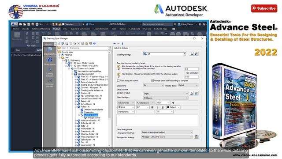The height and width of the screenshot is (159, 282).
Task: Click the up arrow above Labeling strategy tab
Action: (x=122, y=43)
